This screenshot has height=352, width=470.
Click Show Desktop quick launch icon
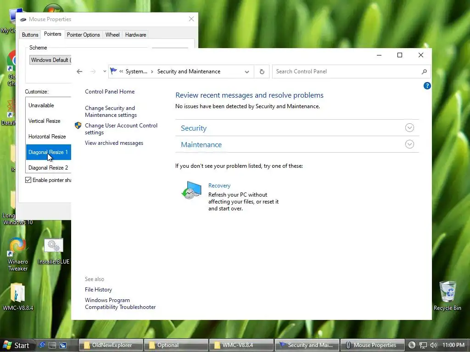(x=52, y=345)
